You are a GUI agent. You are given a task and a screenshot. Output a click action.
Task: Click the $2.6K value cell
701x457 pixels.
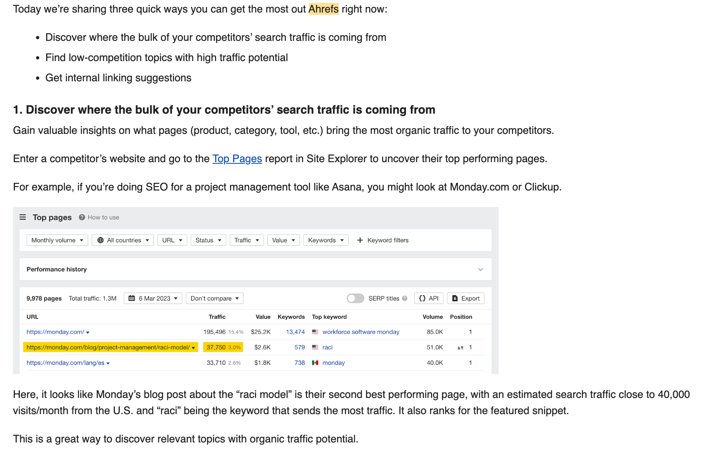click(x=263, y=347)
